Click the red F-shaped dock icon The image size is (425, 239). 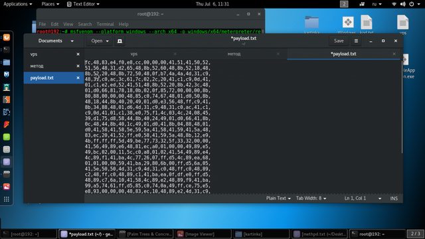[7, 124]
